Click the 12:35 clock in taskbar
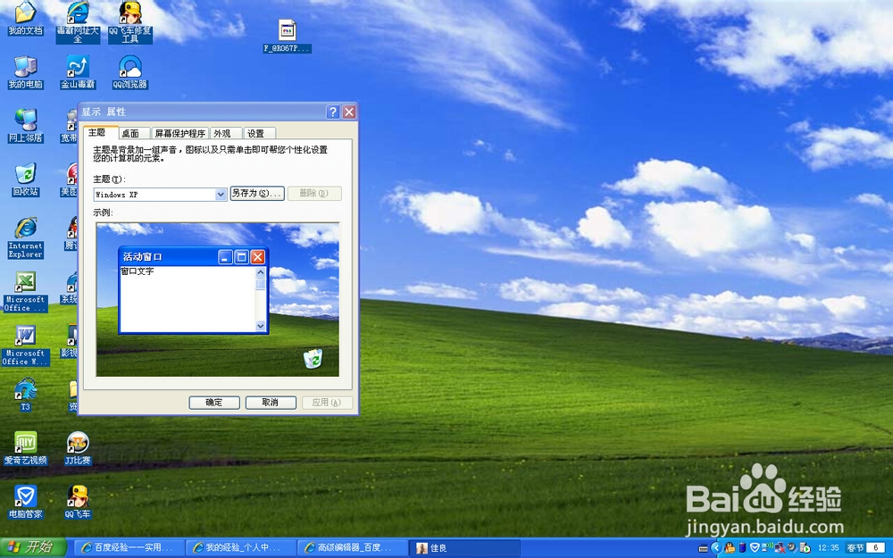Viewport: 893px width, 558px height. [x=829, y=548]
